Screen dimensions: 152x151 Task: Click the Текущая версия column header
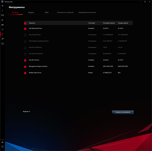(x=123, y=23)
